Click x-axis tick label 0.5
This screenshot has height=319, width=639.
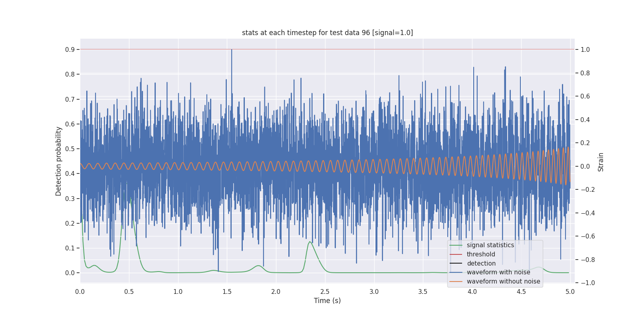point(129,292)
